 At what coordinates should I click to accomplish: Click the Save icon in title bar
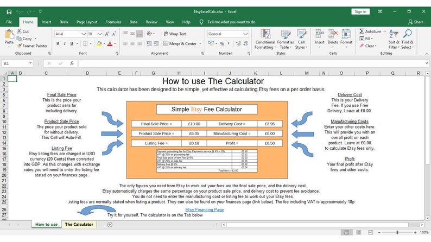pos(9,12)
